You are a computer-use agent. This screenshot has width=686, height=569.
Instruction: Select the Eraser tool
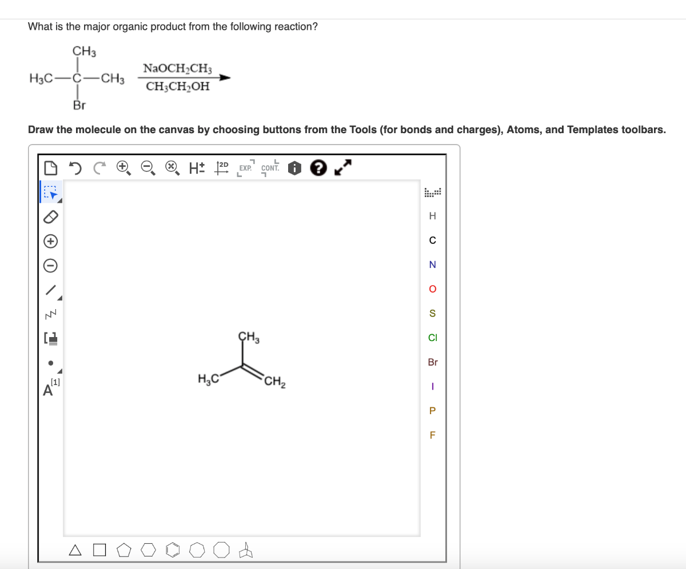(50, 217)
